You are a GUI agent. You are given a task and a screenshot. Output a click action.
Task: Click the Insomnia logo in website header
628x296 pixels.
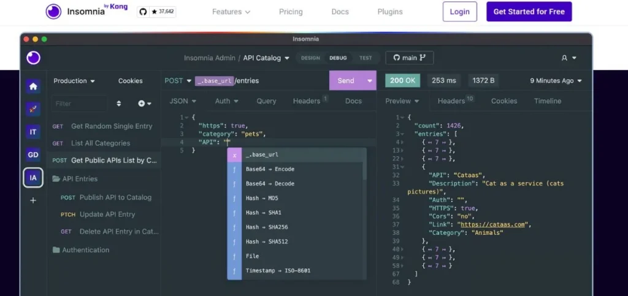coord(86,11)
